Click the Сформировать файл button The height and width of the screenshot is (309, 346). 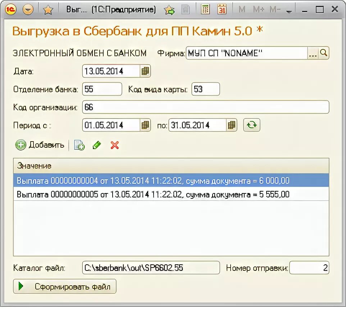(65, 286)
